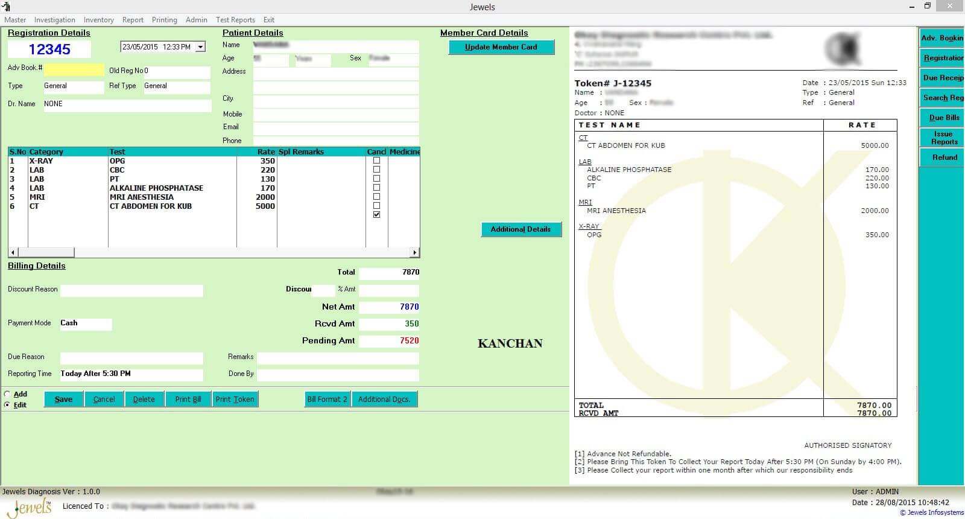Screen dimensions: 965x519
Task: Open the Payment Mode Cash field
Action: pos(85,323)
